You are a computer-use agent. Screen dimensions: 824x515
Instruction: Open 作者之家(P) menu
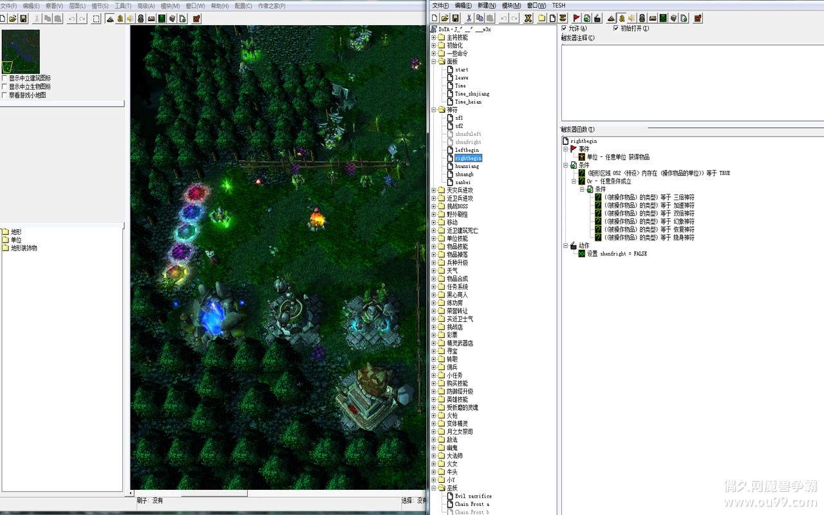[272, 6]
